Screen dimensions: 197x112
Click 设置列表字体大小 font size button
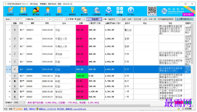point(184,19)
